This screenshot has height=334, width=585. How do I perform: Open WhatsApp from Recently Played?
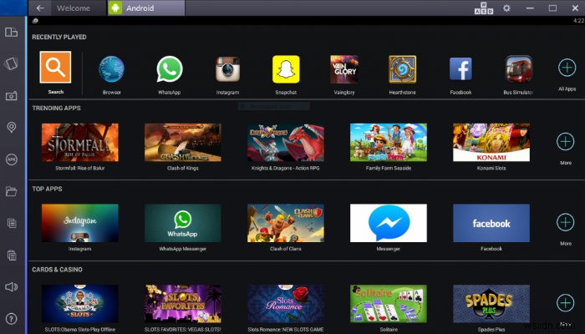pyautogui.click(x=170, y=69)
